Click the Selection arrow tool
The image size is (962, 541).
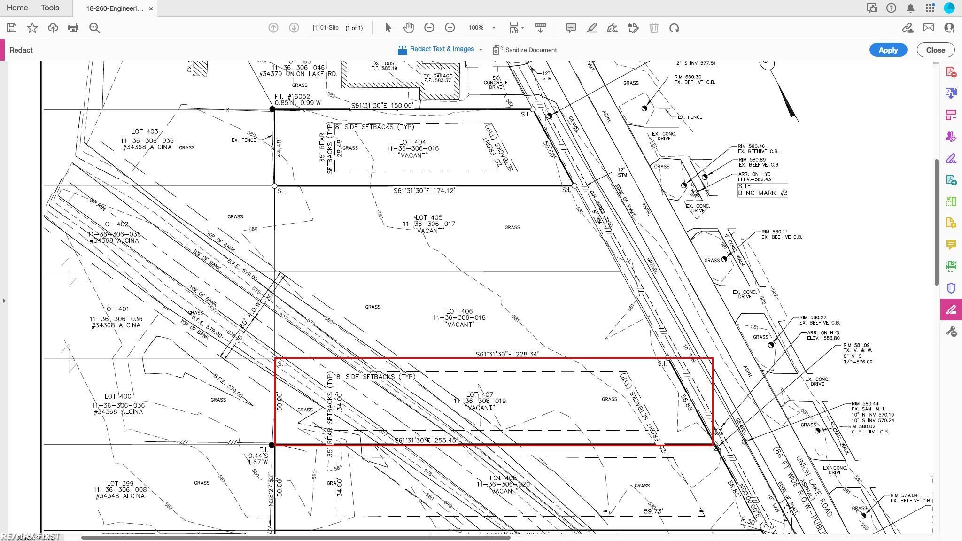tap(388, 28)
